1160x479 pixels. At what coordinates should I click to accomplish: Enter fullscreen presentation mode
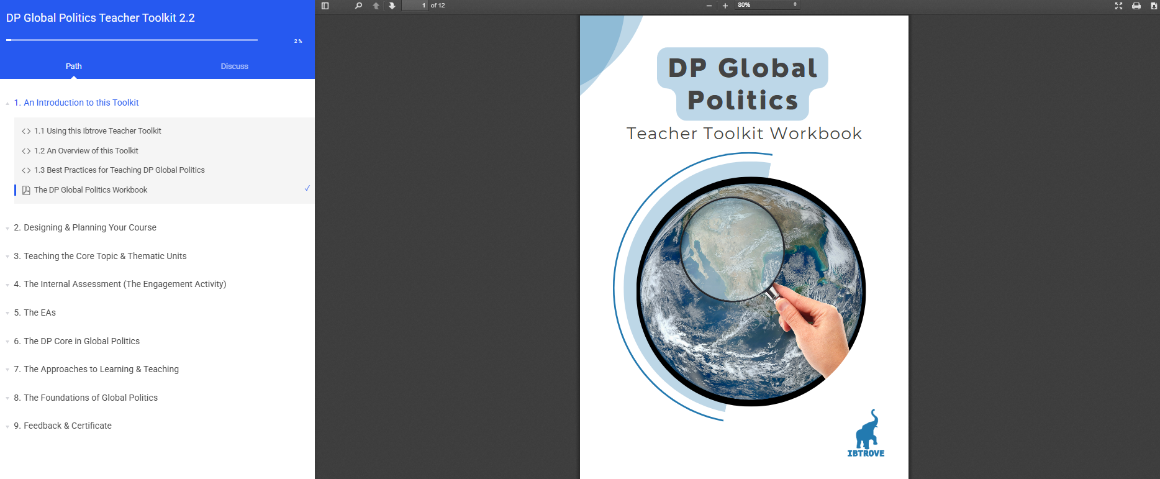click(x=1118, y=6)
